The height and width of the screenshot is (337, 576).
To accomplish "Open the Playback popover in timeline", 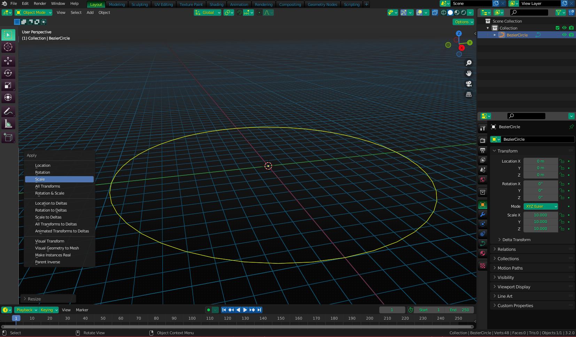I will (x=26, y=310).
